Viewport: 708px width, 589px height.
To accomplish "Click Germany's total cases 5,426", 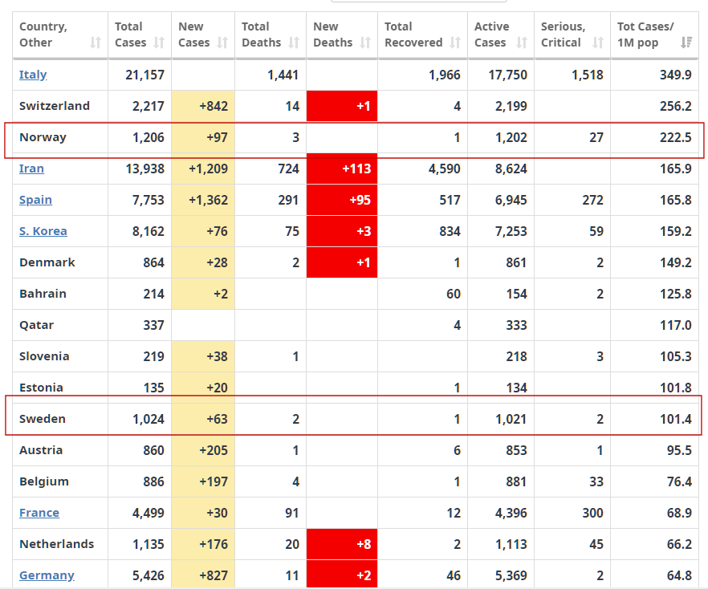I will [x=148, y=575].
